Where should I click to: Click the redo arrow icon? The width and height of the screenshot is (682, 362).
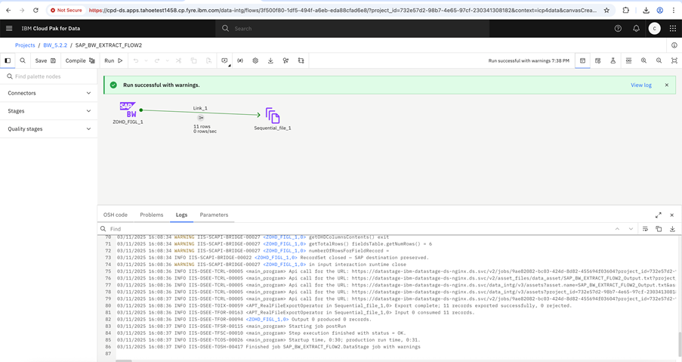point(157,60)
